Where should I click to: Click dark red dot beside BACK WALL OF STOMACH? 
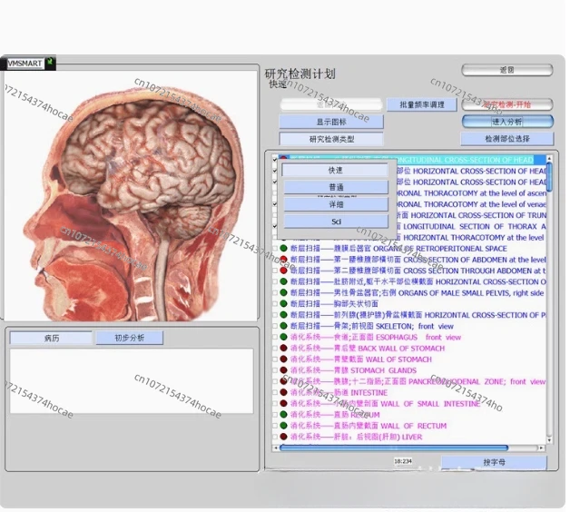coord(283,349)
